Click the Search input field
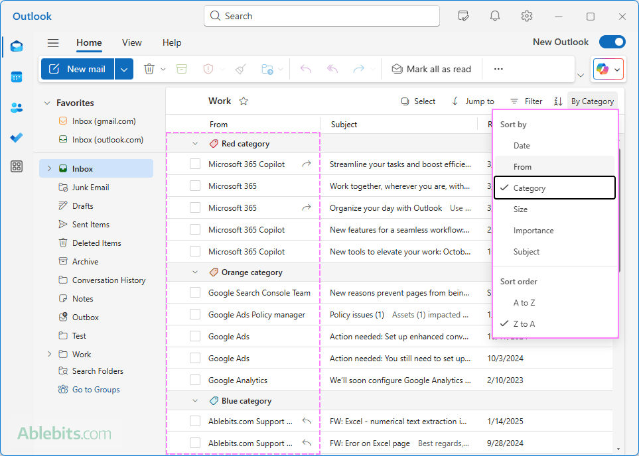 point(322,16)
